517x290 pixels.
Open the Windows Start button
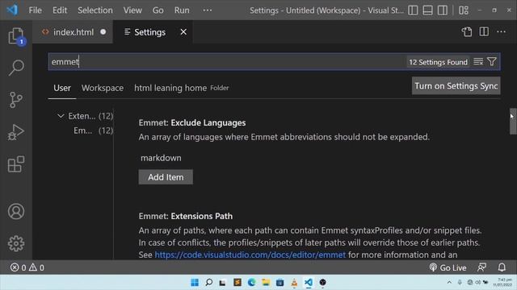tap(195, 282)
